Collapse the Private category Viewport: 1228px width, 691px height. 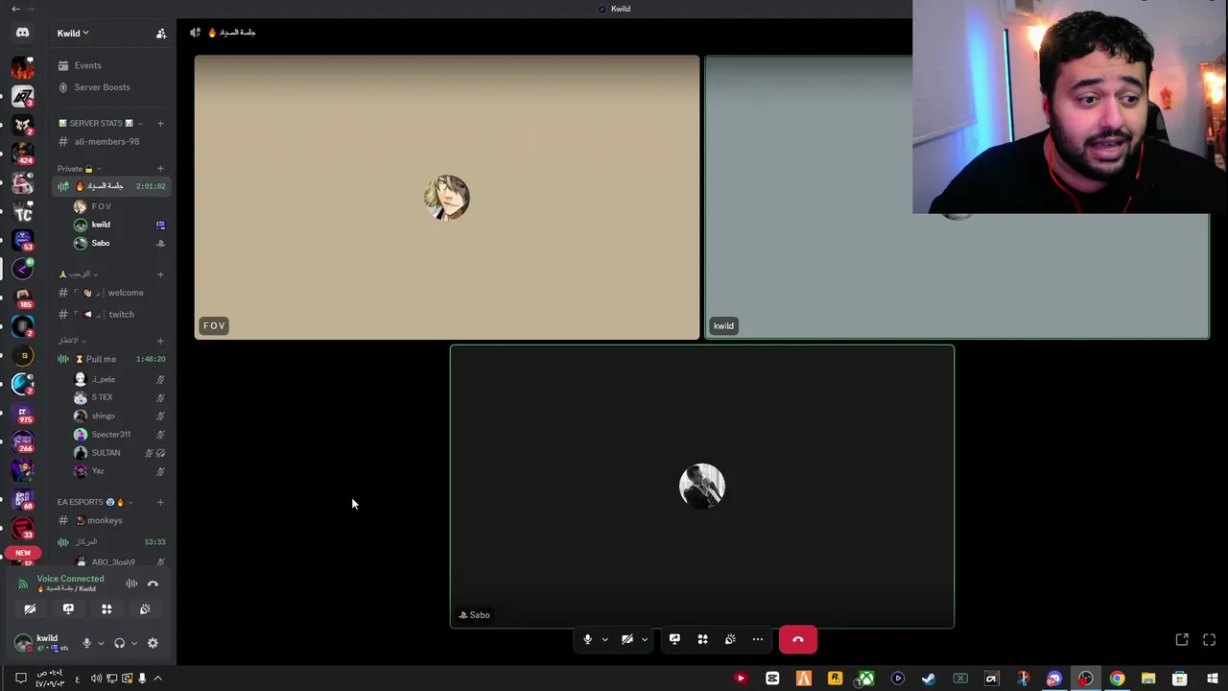[79, 169]
